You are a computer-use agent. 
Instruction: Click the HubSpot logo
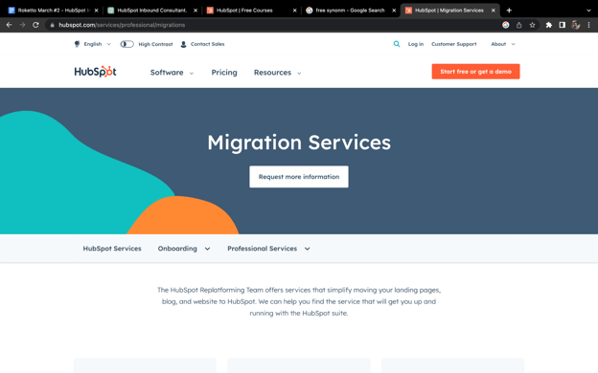click(95, 72)
